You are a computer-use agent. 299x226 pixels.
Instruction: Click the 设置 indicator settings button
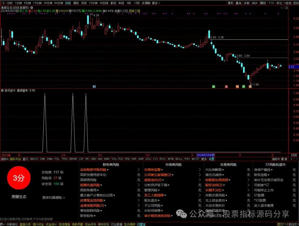point(211,159)
